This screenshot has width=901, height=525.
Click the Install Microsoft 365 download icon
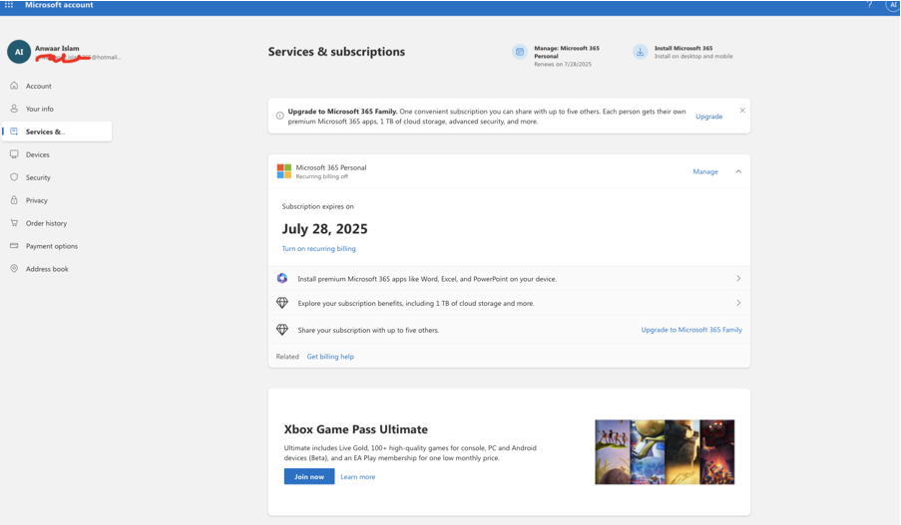[640, 52]
